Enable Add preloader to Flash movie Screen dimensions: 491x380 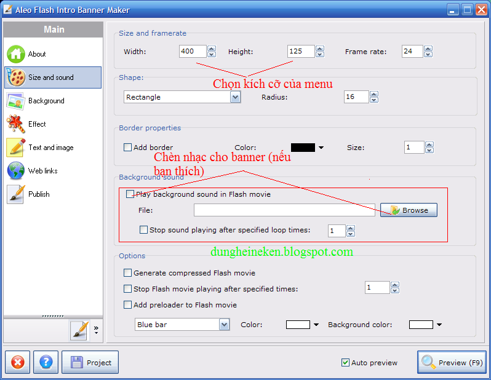click(127, 304)
